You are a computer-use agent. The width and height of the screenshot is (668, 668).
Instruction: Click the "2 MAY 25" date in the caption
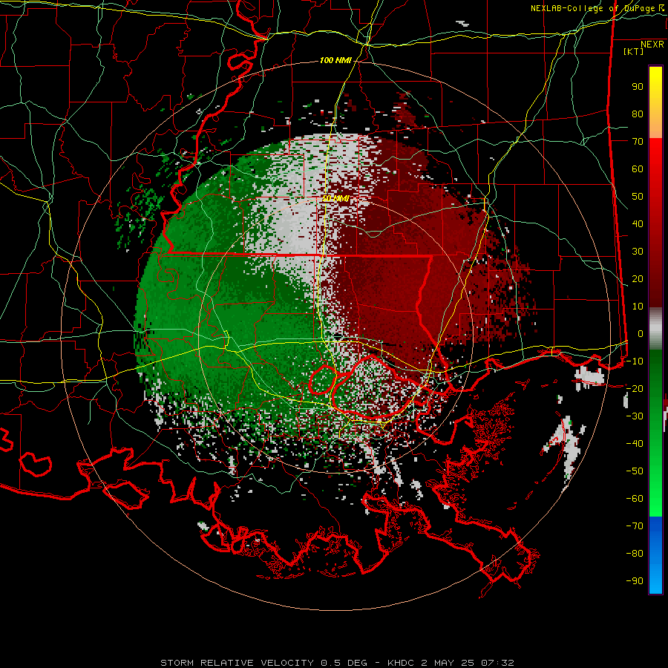(x=448, y=663)
